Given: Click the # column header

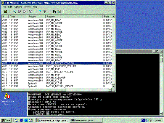Looking at the screenshot, I should pyautogui.click(x=5, y=17).
